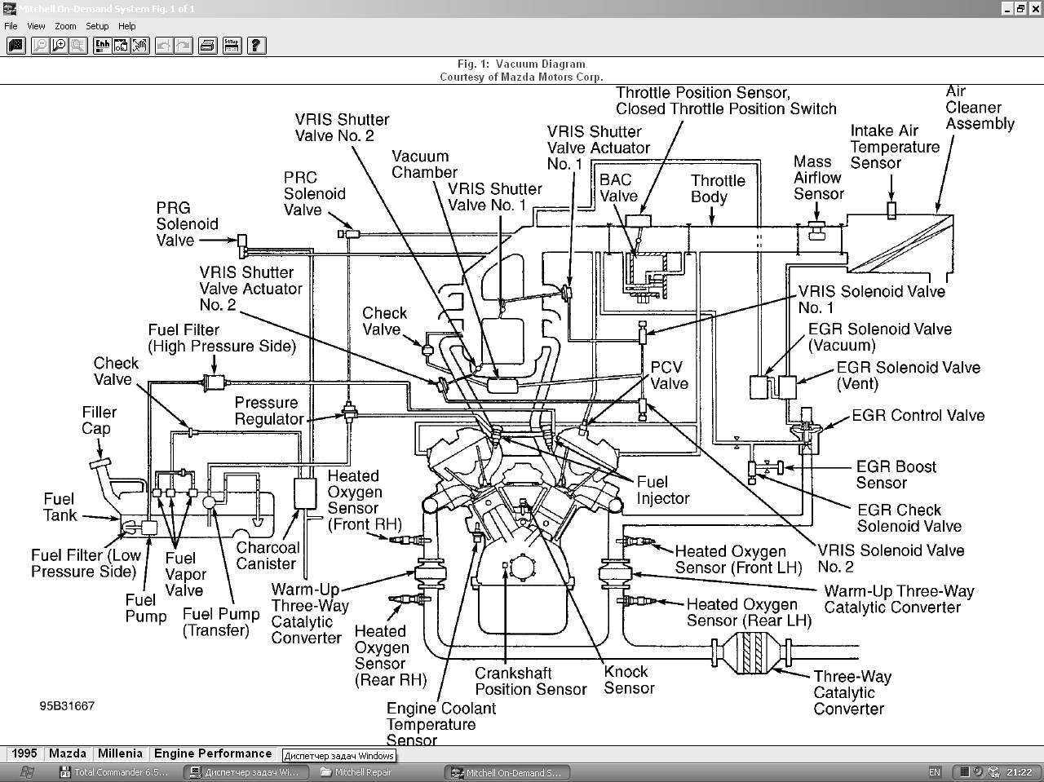Open the View menu
Viewport: 1044px width, 782px height.
pos(36,26)
